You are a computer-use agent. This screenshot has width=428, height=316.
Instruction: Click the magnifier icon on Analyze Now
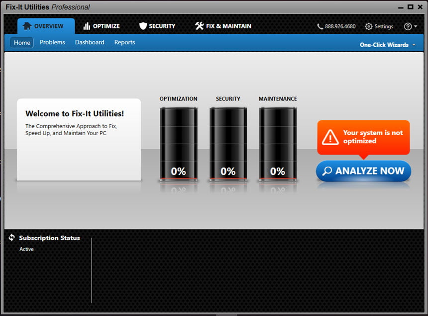327,171
